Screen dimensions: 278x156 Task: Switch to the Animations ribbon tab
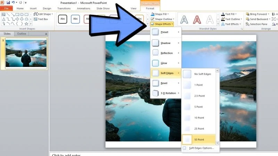click(83, 8)
